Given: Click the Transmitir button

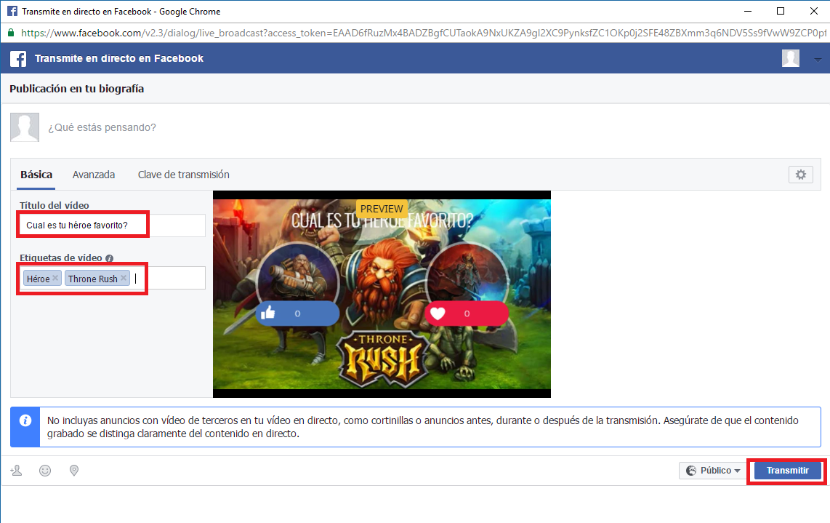Looking at the screenshot, I should click(788, 471).
